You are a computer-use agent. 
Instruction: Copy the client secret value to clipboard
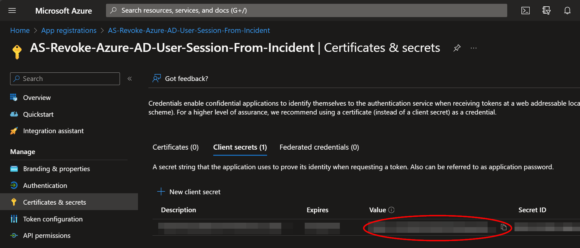[503, 227]
